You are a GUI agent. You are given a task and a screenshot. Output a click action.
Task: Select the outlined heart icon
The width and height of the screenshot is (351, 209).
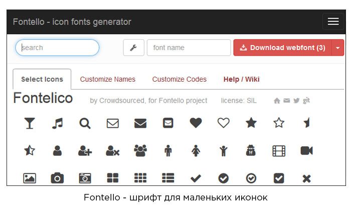[224, 123]
